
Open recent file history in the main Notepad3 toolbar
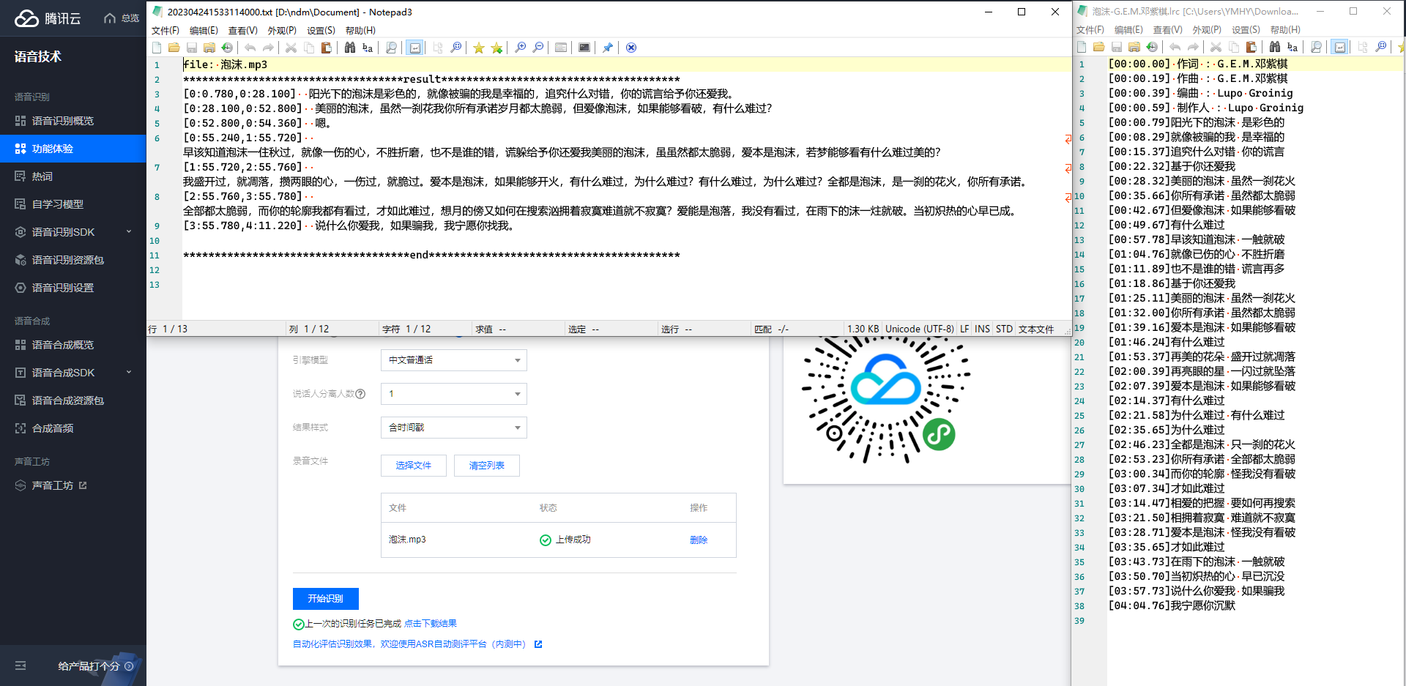[x=227, y=48]
